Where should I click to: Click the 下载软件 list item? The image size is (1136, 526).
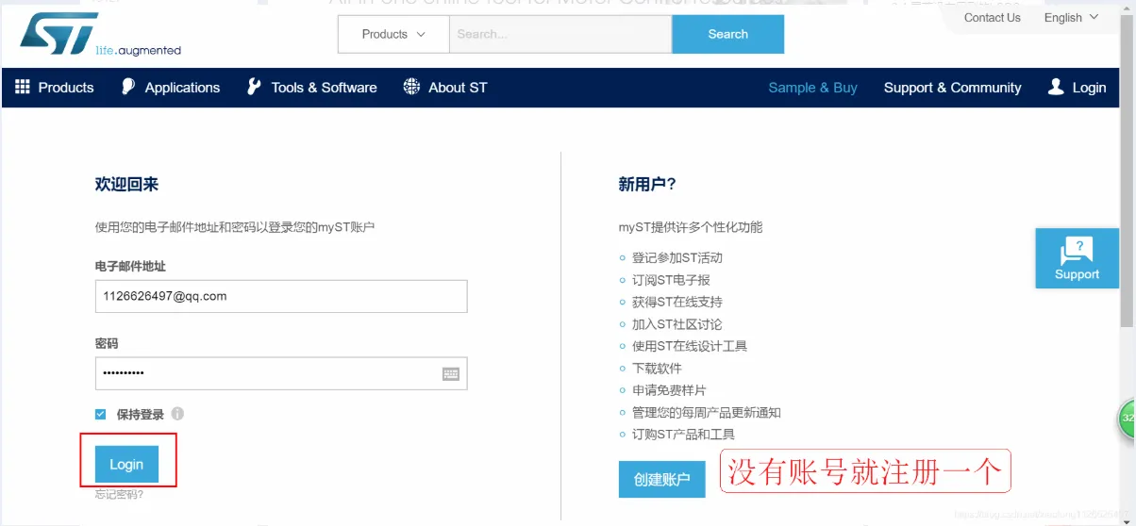pyautogui.click(x=657, y=368)
